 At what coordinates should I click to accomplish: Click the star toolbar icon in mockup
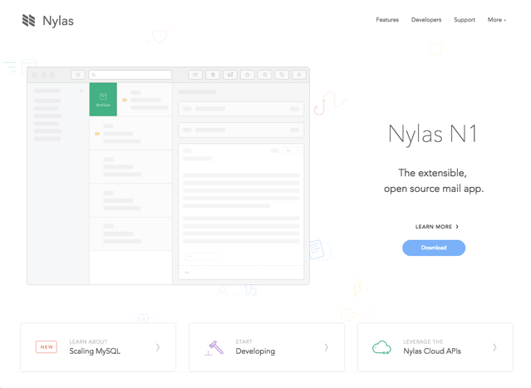247,75
